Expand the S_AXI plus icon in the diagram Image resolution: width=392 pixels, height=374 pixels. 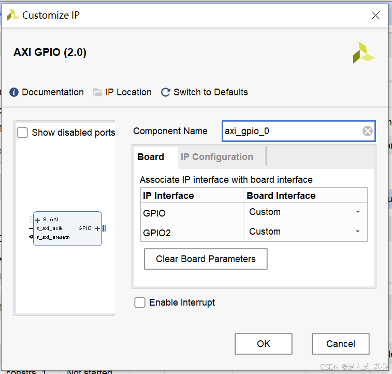pos(37,220)
